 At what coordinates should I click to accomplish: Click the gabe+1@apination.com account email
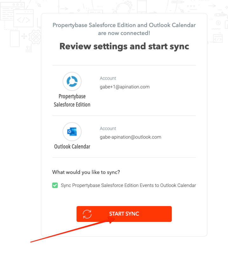pos(124,87)
